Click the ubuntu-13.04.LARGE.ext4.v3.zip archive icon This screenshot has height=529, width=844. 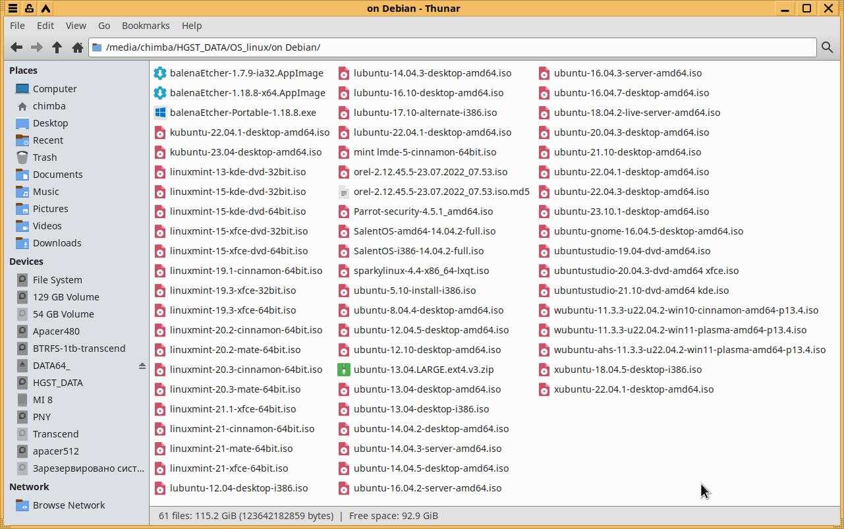pyautogui.click(x=343, y=370)
